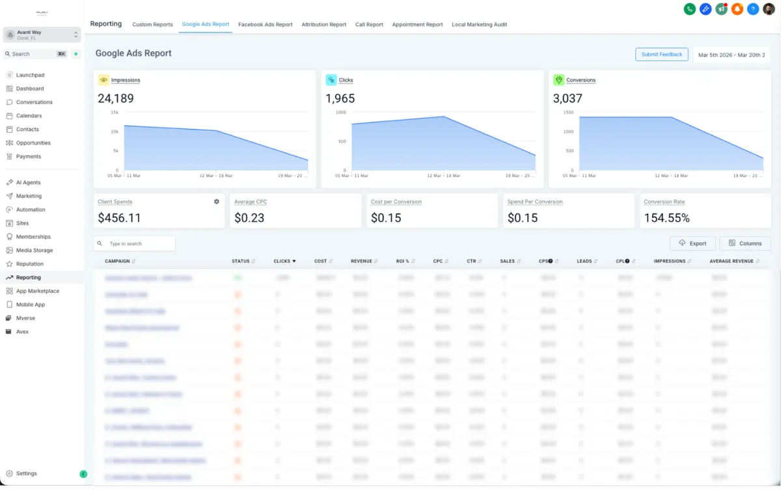This screenshot has width=781, height=494.
Task: Click the blue help question-mark icon
Action: (x=752, y=9)
